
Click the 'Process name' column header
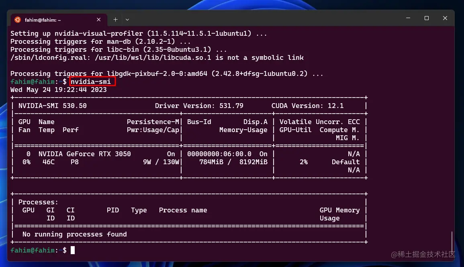pyautogui.click(x=183, y=210)
